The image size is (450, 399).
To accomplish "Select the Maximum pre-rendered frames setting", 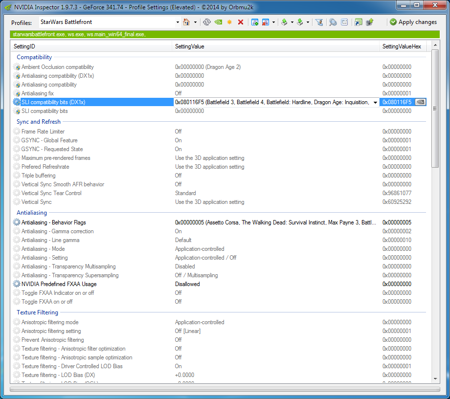I will (56, 158).
